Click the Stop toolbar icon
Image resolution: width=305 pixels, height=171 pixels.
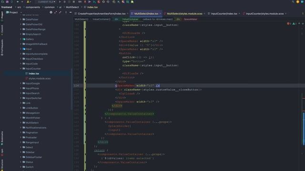pyautogui.click(x=74, y=2)
